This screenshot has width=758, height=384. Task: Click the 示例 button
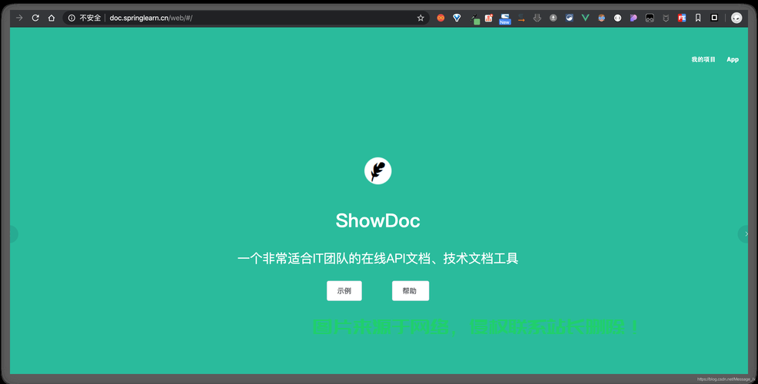(x=344, y=291)
